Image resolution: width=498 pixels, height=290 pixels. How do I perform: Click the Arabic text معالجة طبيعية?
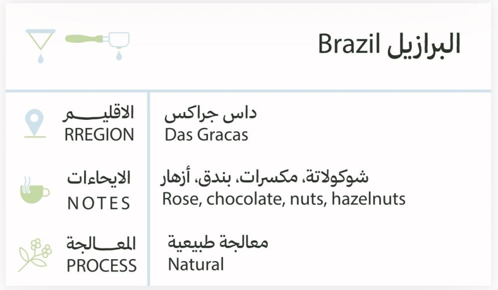(x=218, y=243)
